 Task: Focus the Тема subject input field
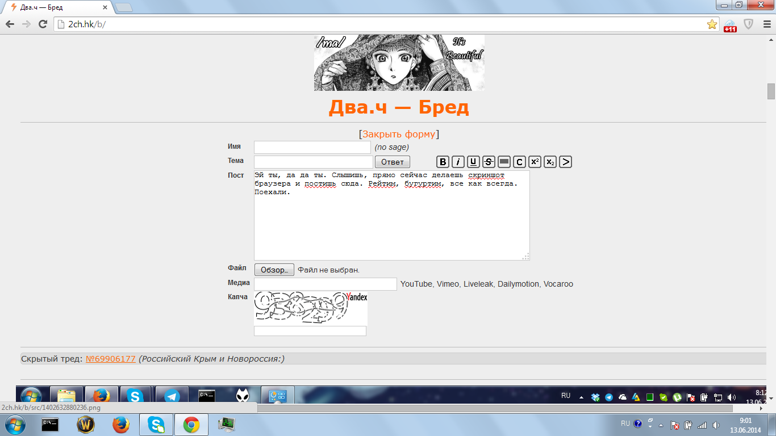pos(314,162)
